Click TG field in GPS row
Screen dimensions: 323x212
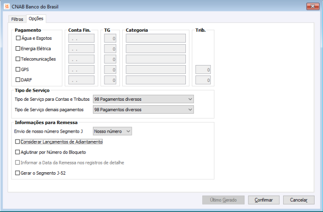click(x=110, y=70)
